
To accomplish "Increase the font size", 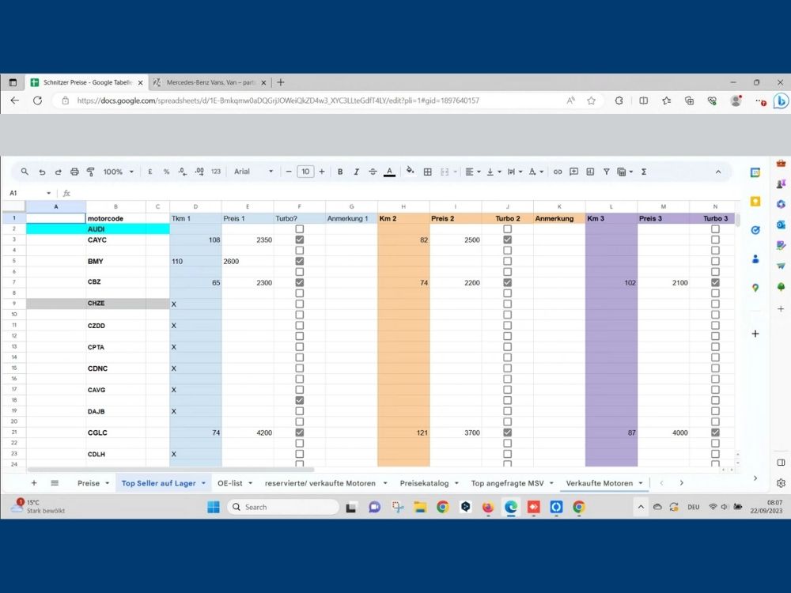I will tap(322, 172).
